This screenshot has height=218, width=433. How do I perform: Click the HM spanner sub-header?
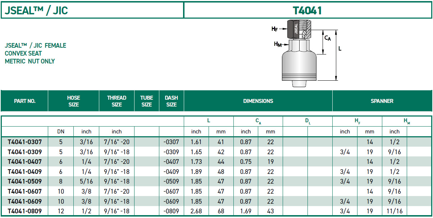click(x=407, y=122)
